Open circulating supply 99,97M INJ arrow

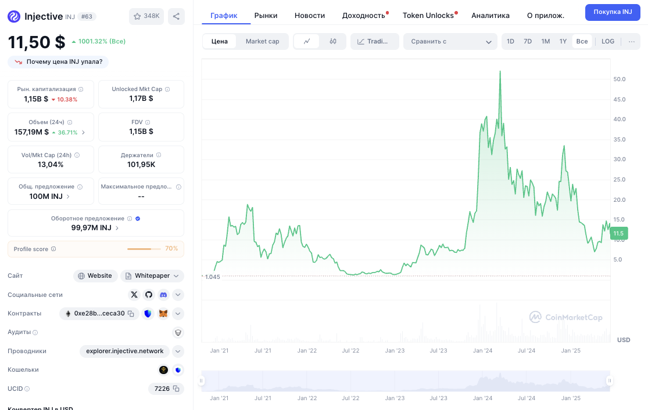(117, 228)
